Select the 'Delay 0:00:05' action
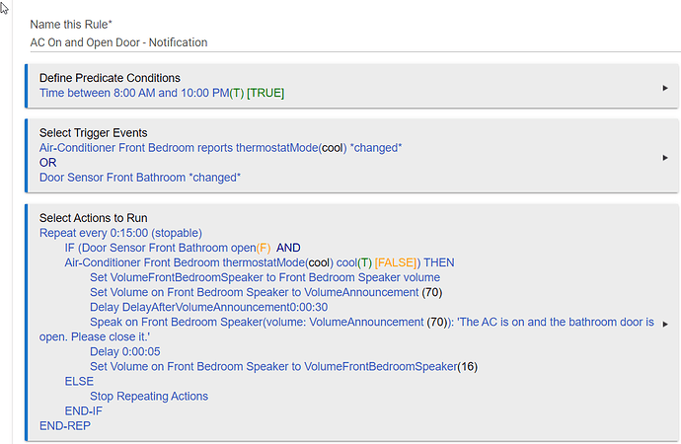The image size is (681, 444). tap(124, 351)
